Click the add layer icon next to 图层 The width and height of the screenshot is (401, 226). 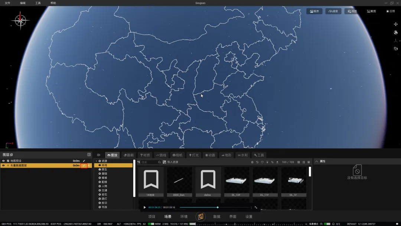tap(12, 155)
